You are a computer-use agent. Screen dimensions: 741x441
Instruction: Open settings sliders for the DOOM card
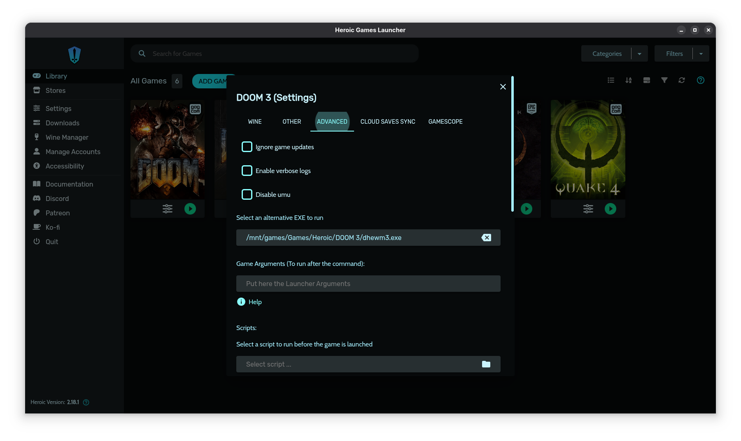(x=168, y=209)
